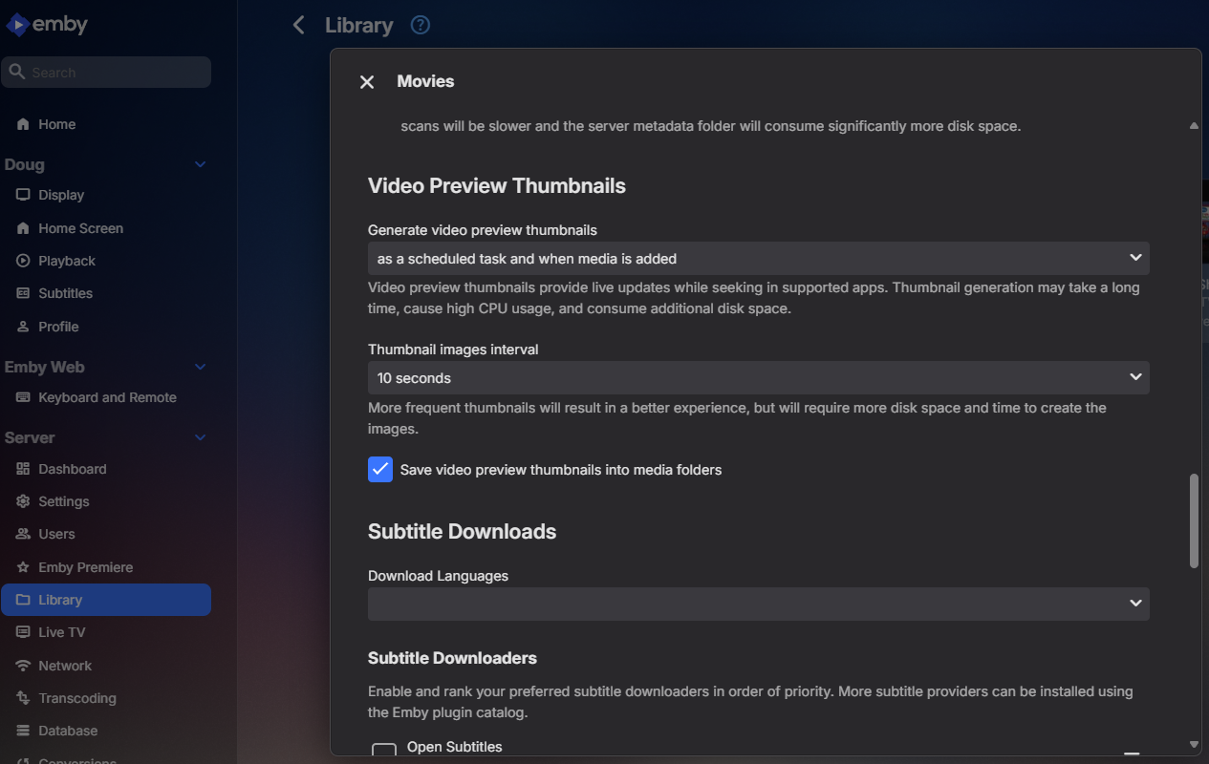Change the Thumbnail images interval dropdown

point(759,378)
